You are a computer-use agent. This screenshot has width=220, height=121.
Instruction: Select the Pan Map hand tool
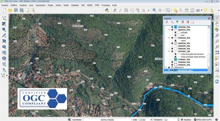[x=217, y=24]
